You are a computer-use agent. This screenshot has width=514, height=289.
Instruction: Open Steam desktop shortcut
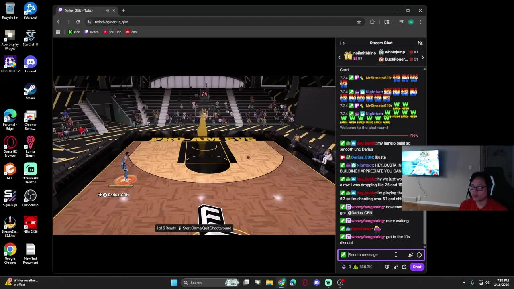(30, 91)
